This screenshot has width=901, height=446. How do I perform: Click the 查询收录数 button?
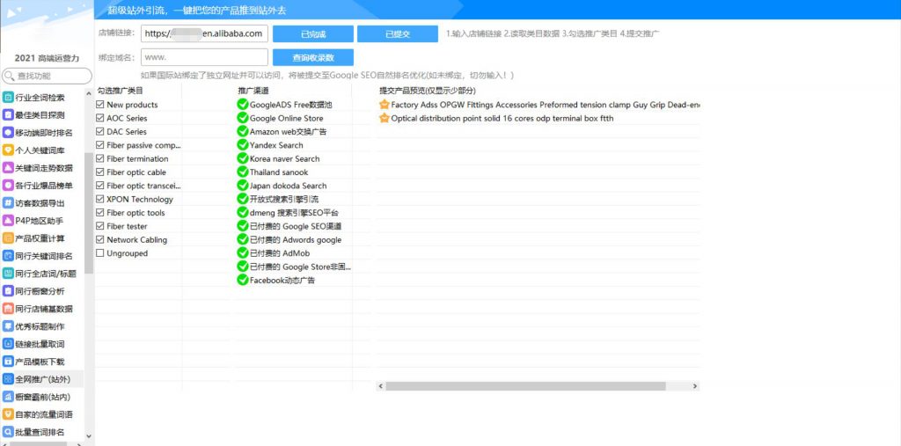coord(313,57)
